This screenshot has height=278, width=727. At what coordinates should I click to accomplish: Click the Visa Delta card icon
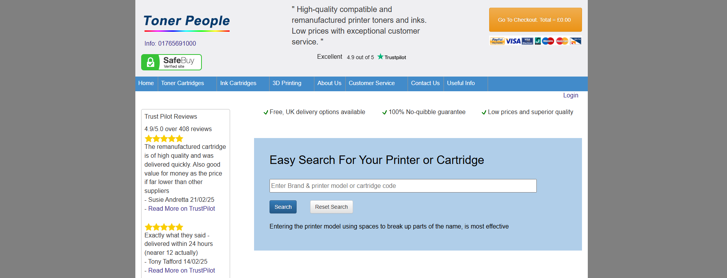coord(575,41)
